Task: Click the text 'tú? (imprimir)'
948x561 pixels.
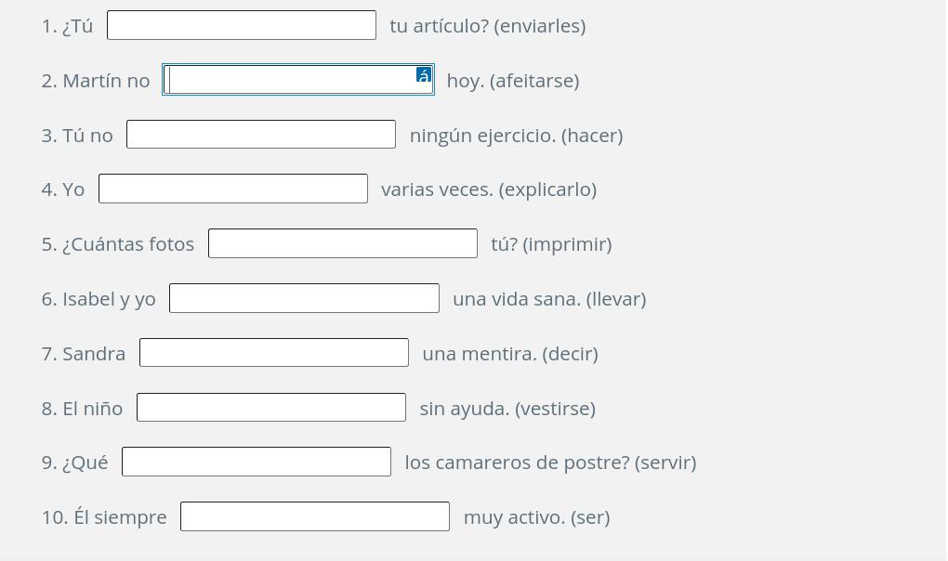Action: 551,244
